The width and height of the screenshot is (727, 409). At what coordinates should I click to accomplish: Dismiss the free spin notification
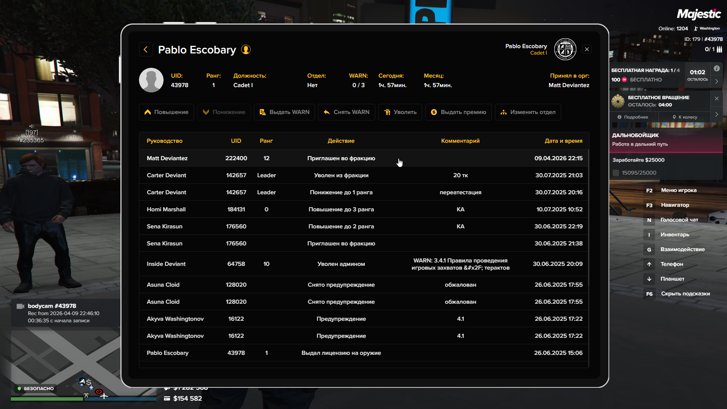[x=716, y=98]
